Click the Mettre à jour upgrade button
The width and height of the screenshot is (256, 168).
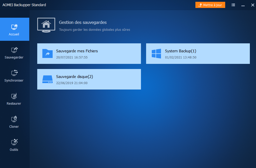[210, 5]
